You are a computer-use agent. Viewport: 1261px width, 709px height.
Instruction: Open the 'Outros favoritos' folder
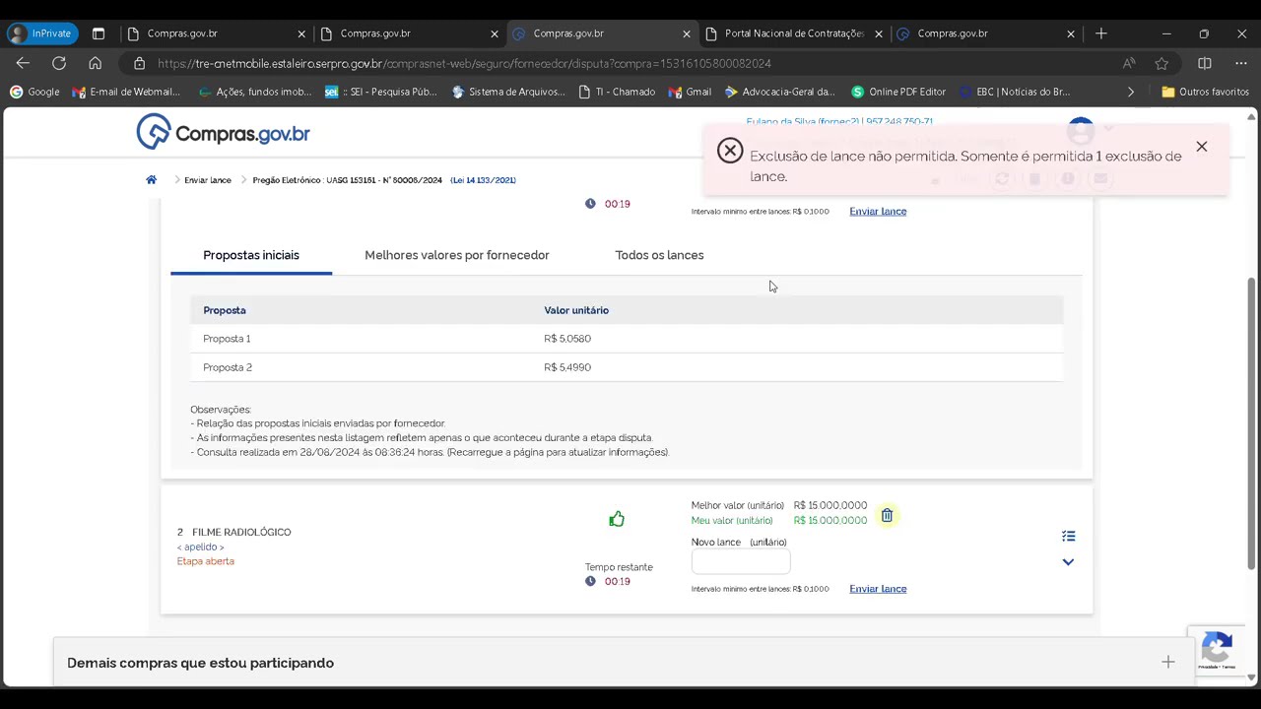(1206, 92)
